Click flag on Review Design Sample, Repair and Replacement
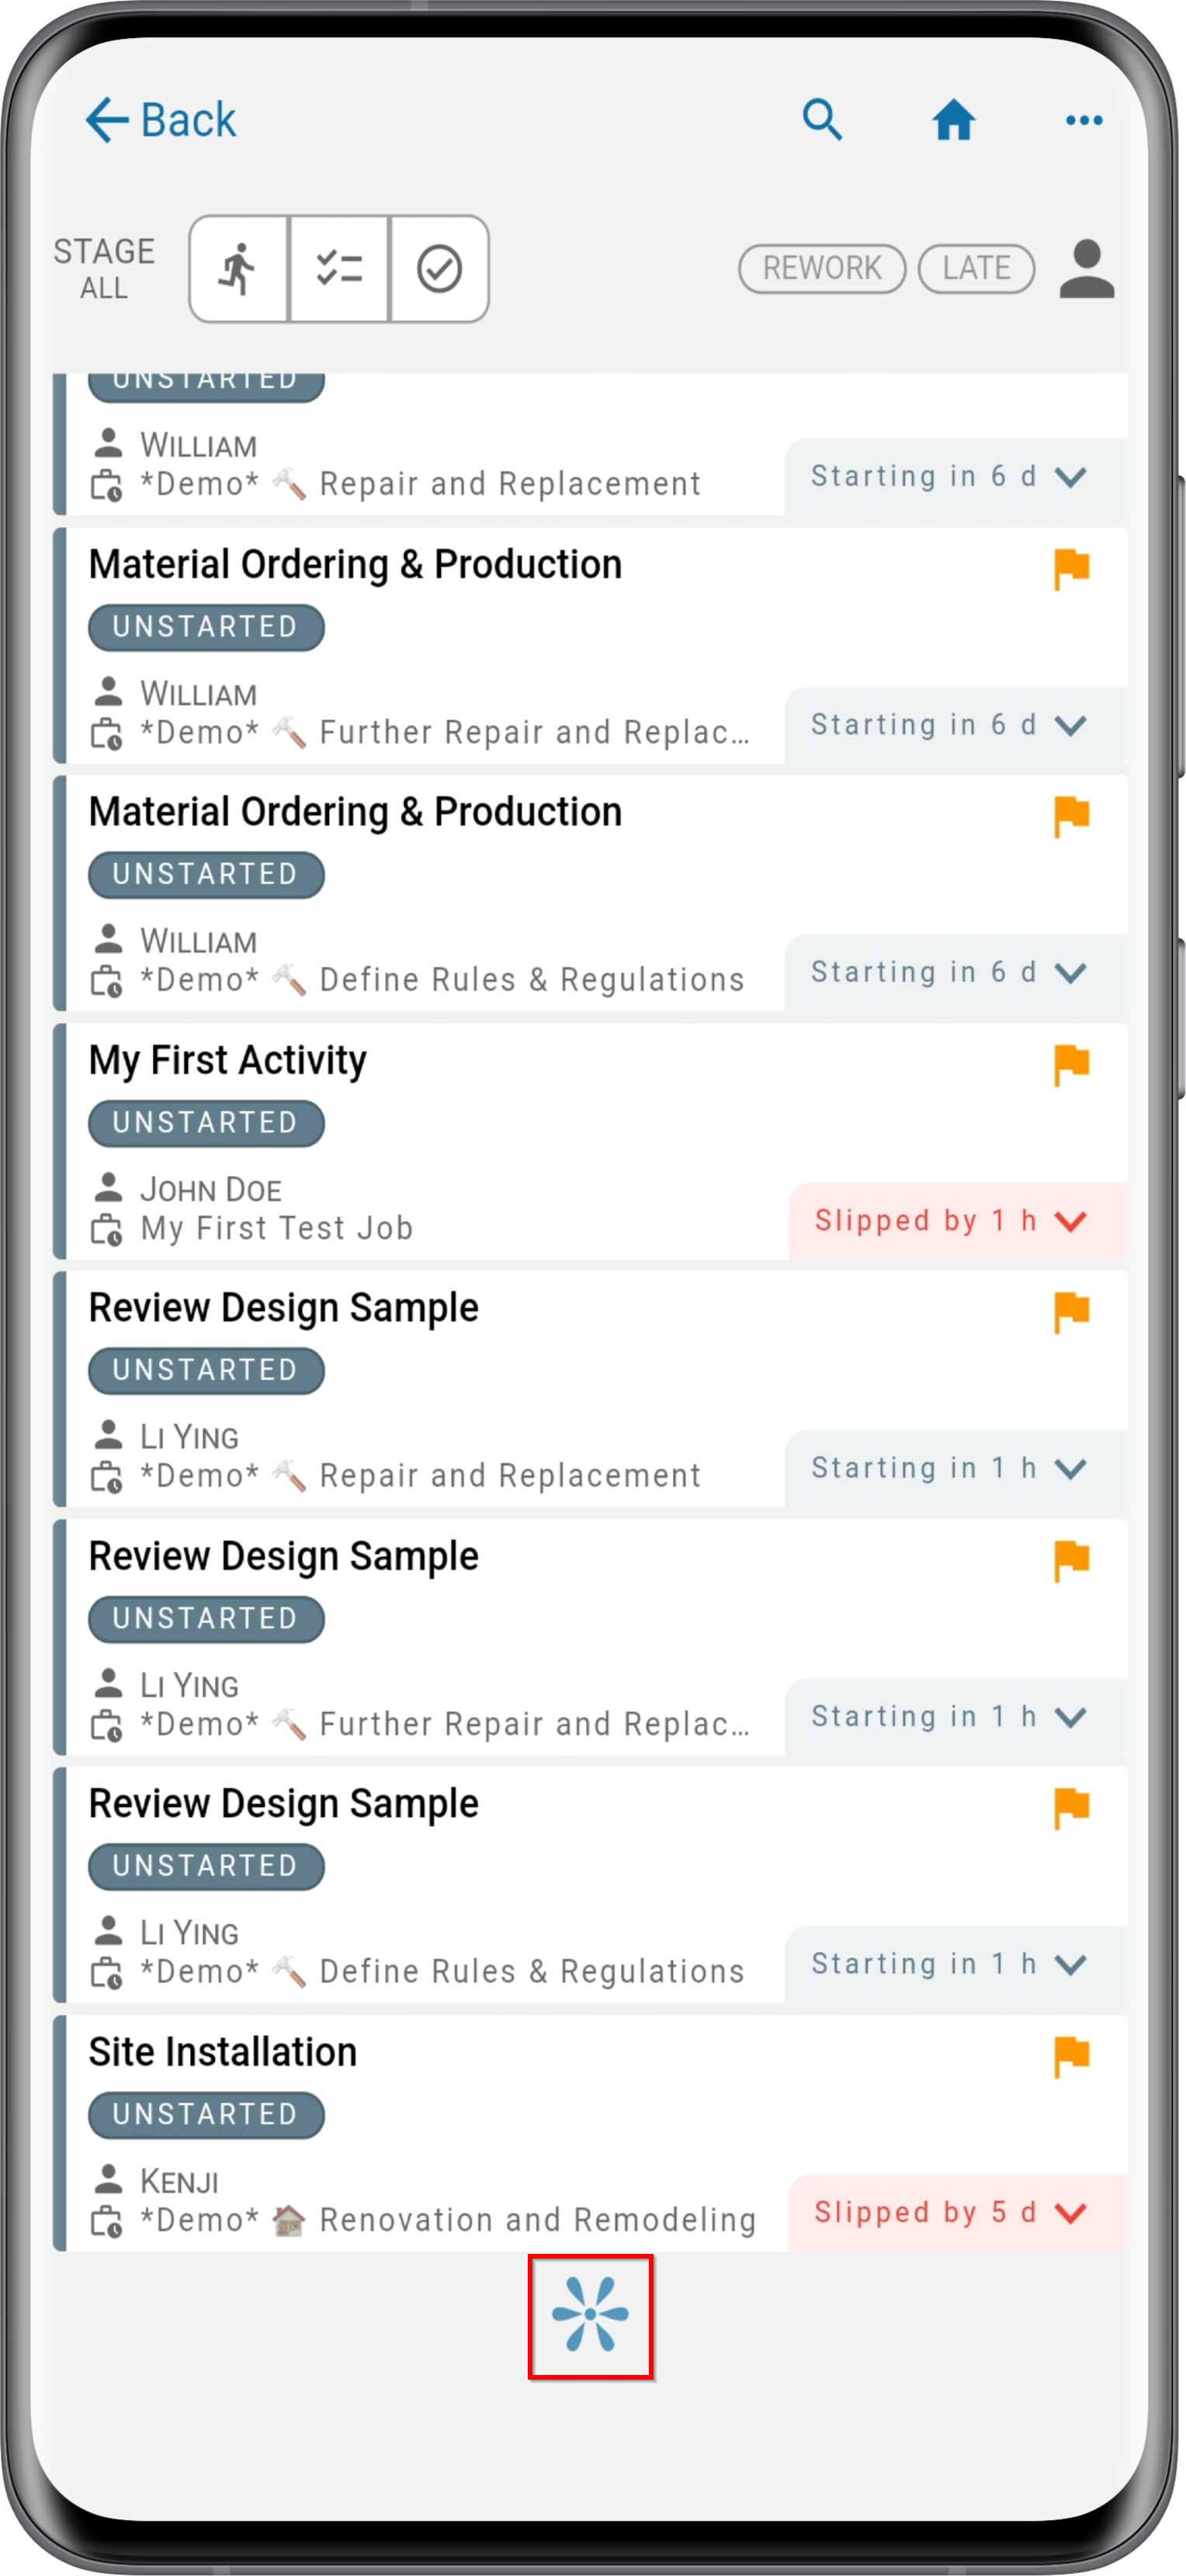The width and height of the screenshot is (1186, 2576). (x=1071, y=1313)
